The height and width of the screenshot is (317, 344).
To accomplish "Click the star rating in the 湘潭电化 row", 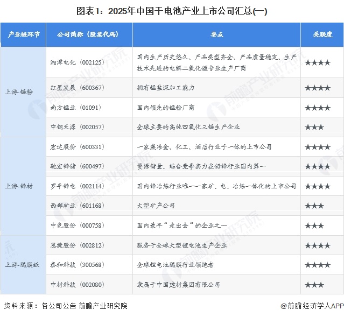I will (317, 62).
